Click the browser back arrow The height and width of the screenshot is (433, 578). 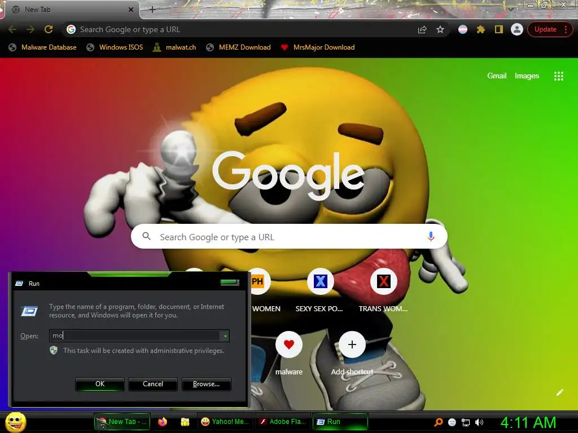click(x=12, y=29)
